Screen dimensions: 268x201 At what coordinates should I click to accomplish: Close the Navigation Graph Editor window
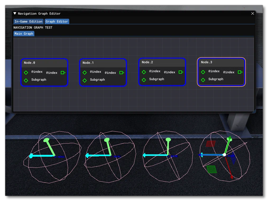coord(252,13)
